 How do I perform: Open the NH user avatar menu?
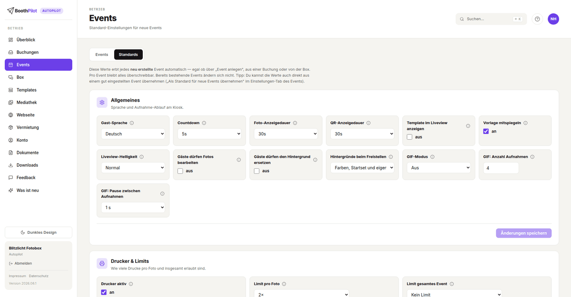point(553,19)
